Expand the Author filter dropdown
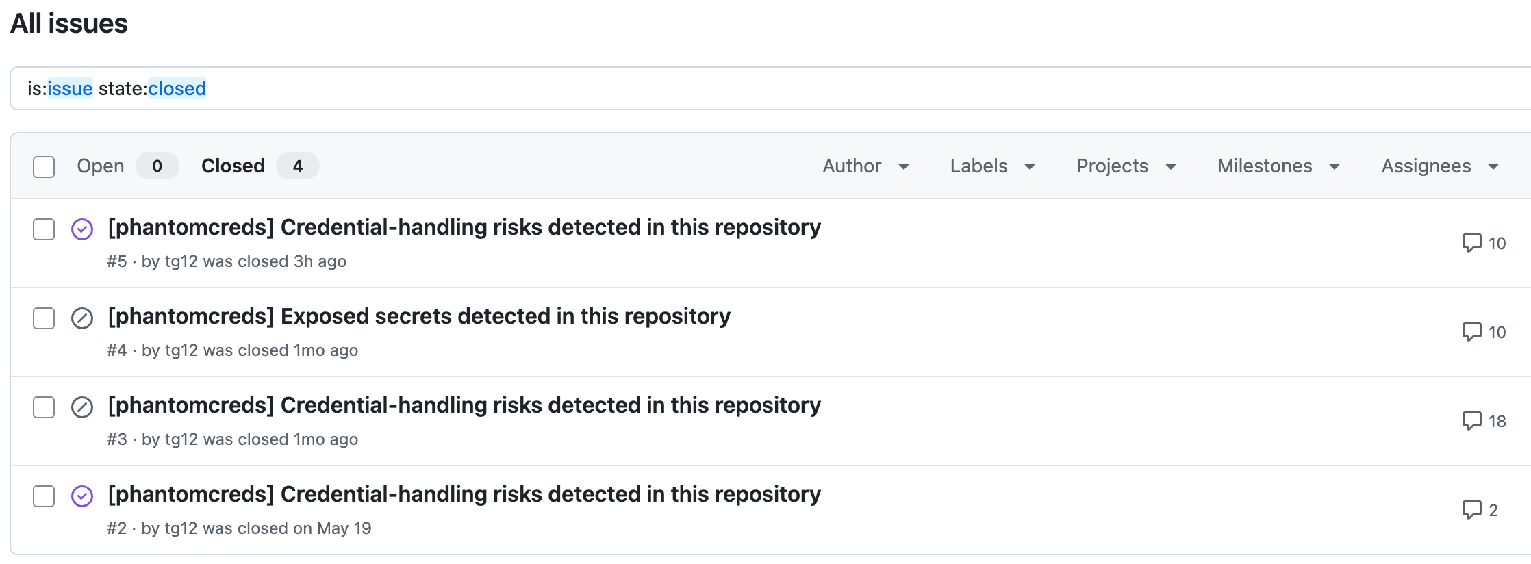Viewport: 1531px width, 564px height. click(865, 166)
